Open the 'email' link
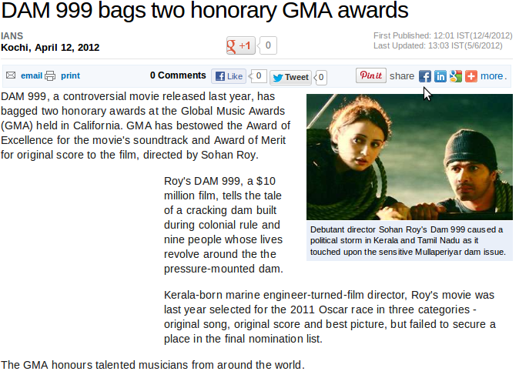The height and width of the screenshot is (378, 519). [32, 76]
